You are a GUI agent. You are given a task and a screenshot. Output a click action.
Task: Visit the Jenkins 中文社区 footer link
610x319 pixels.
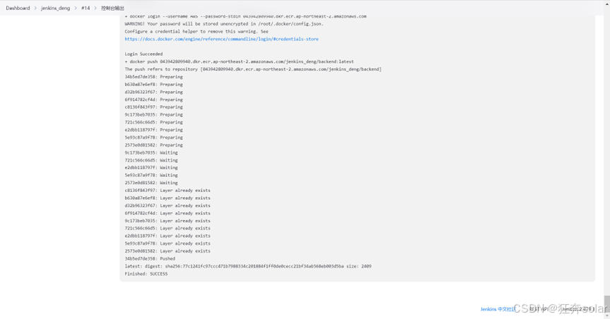[x=498, y=309]
